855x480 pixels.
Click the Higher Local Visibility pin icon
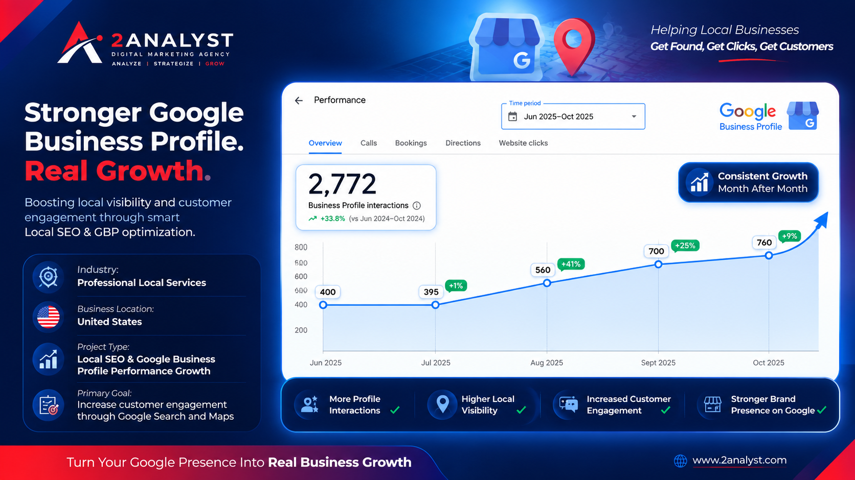pyautogui.click(x=442, y=404)
